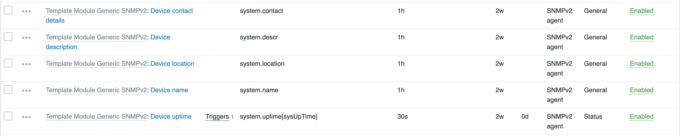Image resolution: width=680 pixels, height=137 pixels.
Task: Open three-dot menu for Device contact details
Action: pyautogui.click(x=26, y=11)
